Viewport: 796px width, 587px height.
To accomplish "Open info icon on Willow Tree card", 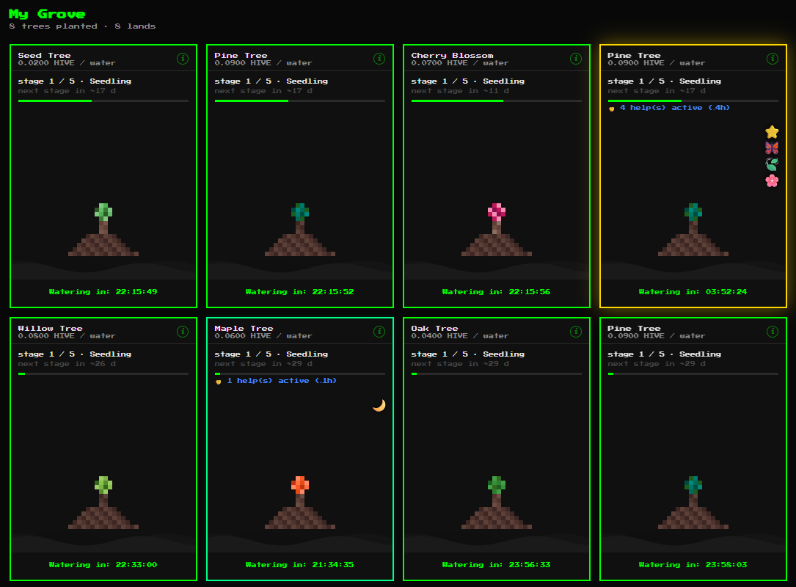I will pyautogui.click(x=183, y=332).
